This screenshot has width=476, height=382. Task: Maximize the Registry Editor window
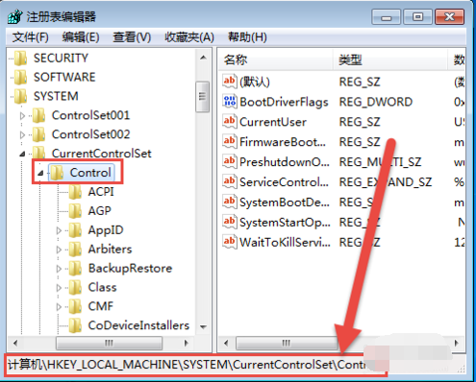click(417, 17)
